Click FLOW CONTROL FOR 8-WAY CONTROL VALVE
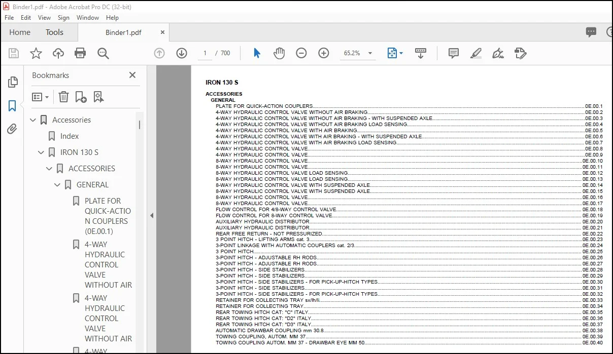The image size is (613, 354). 274,215
